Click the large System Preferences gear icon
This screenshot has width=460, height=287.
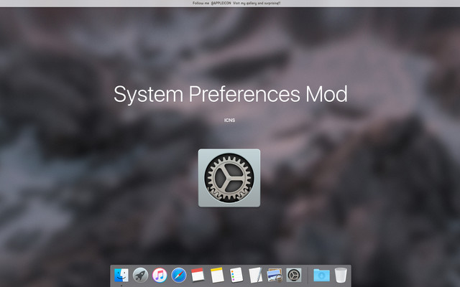[x=229, y=178]
